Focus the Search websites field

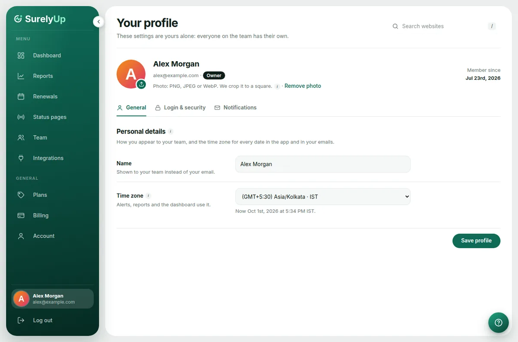[444, 26]
